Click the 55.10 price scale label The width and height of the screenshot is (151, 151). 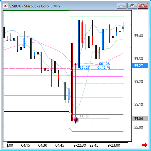(x=139, y=105)
